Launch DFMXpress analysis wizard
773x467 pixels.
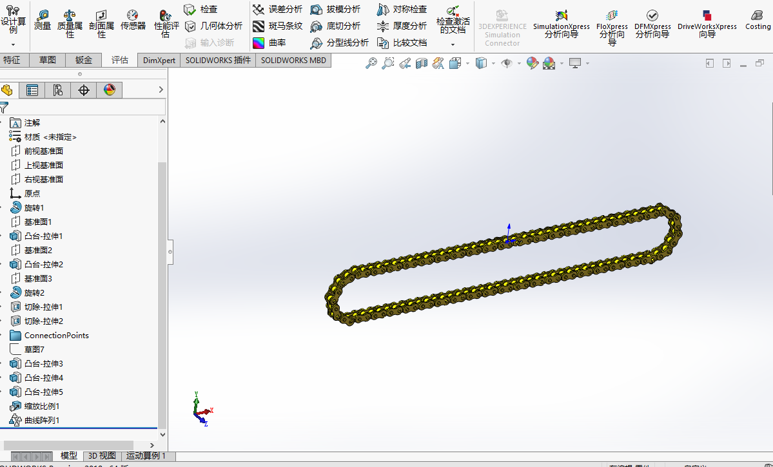point(652,23)
